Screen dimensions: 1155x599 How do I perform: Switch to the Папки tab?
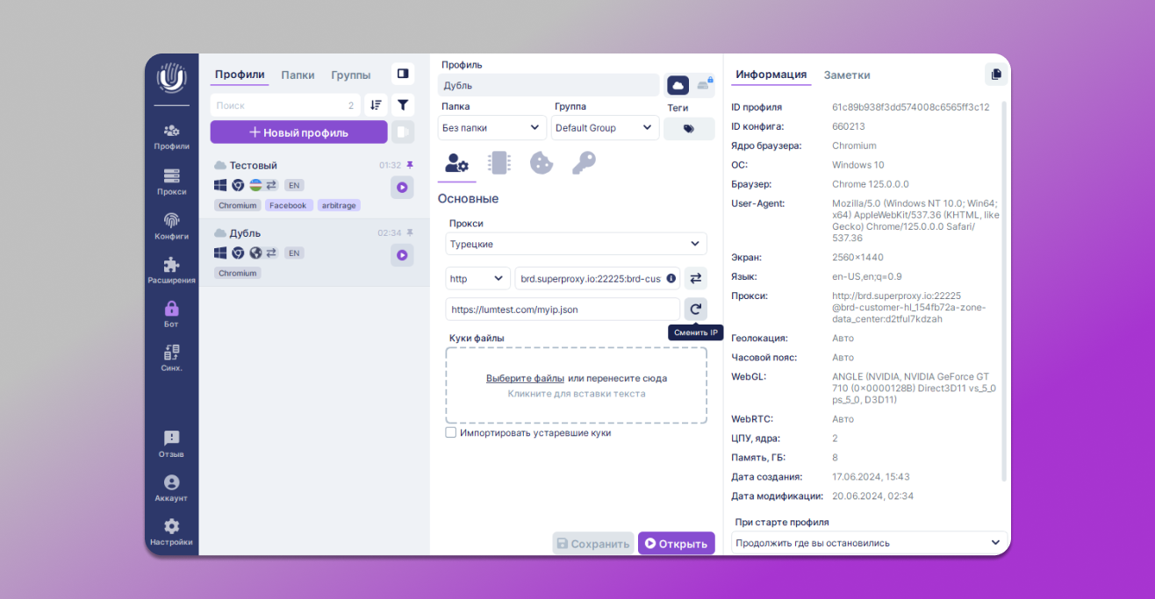click(298, 75)
